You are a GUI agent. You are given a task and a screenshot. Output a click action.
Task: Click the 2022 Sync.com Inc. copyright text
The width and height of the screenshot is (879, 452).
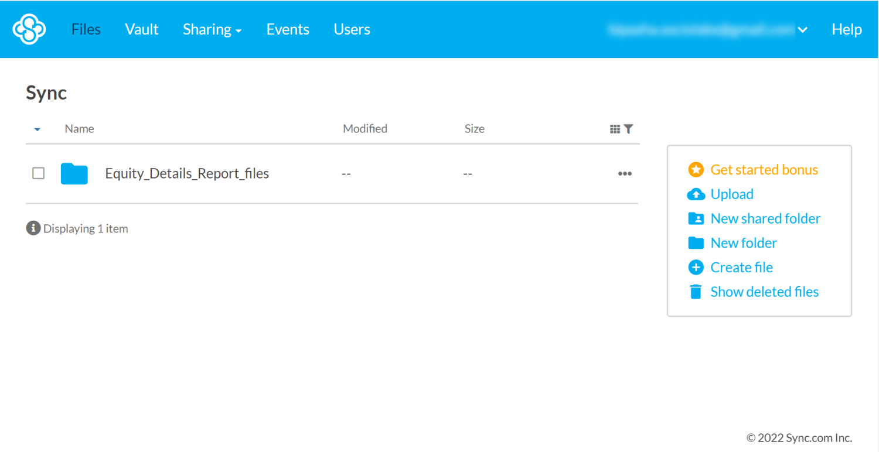(799, 437)
